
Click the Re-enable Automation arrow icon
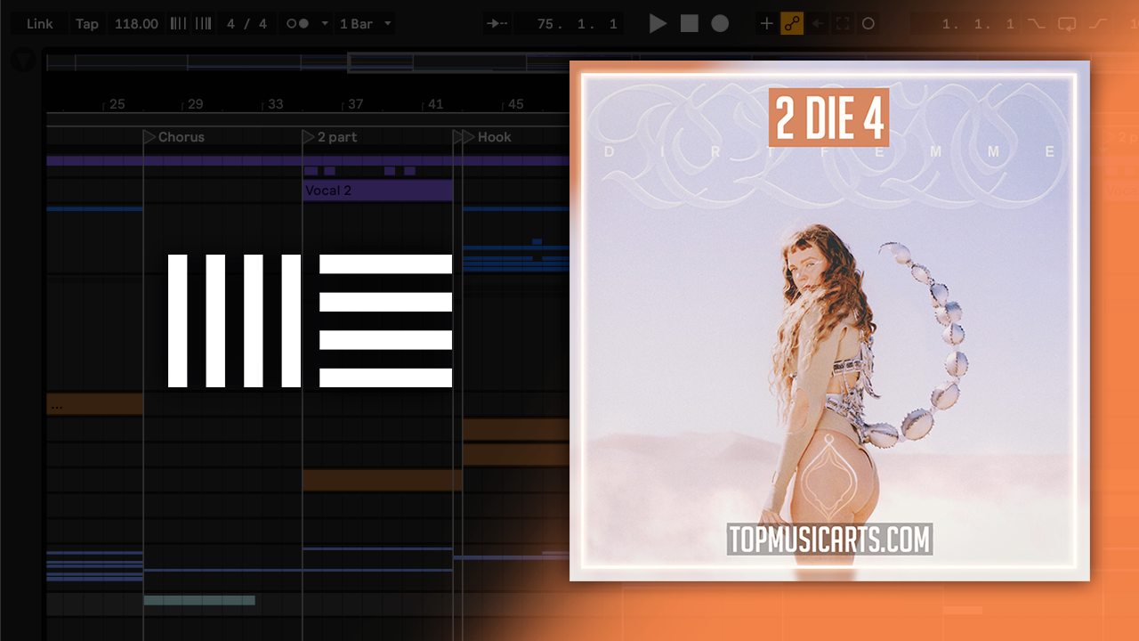(x=818, y=23)
